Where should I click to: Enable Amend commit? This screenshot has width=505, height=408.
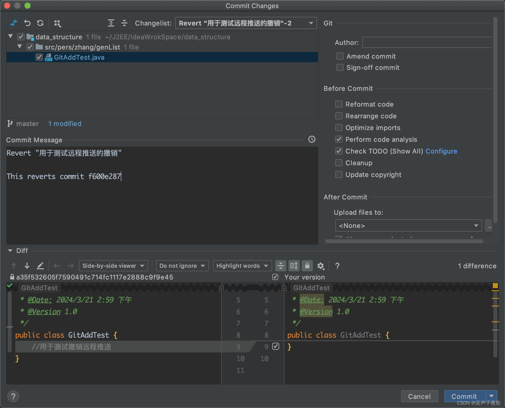[340, 56]
